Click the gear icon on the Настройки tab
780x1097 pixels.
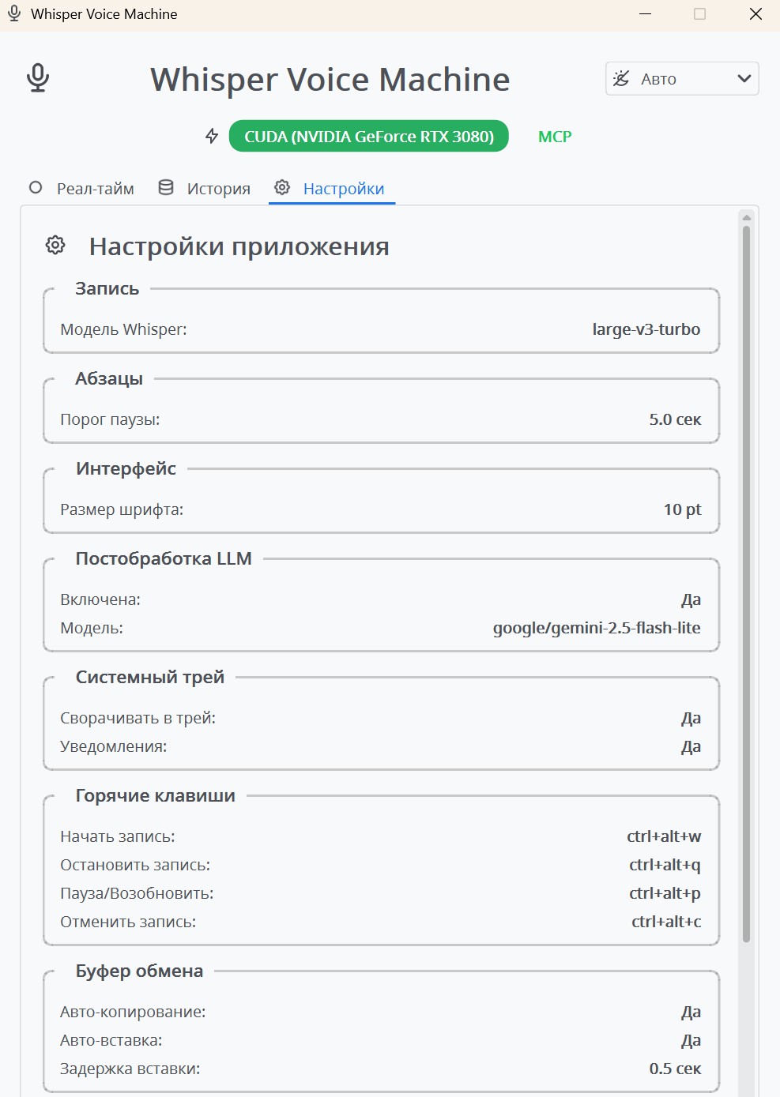pos(282,188)
